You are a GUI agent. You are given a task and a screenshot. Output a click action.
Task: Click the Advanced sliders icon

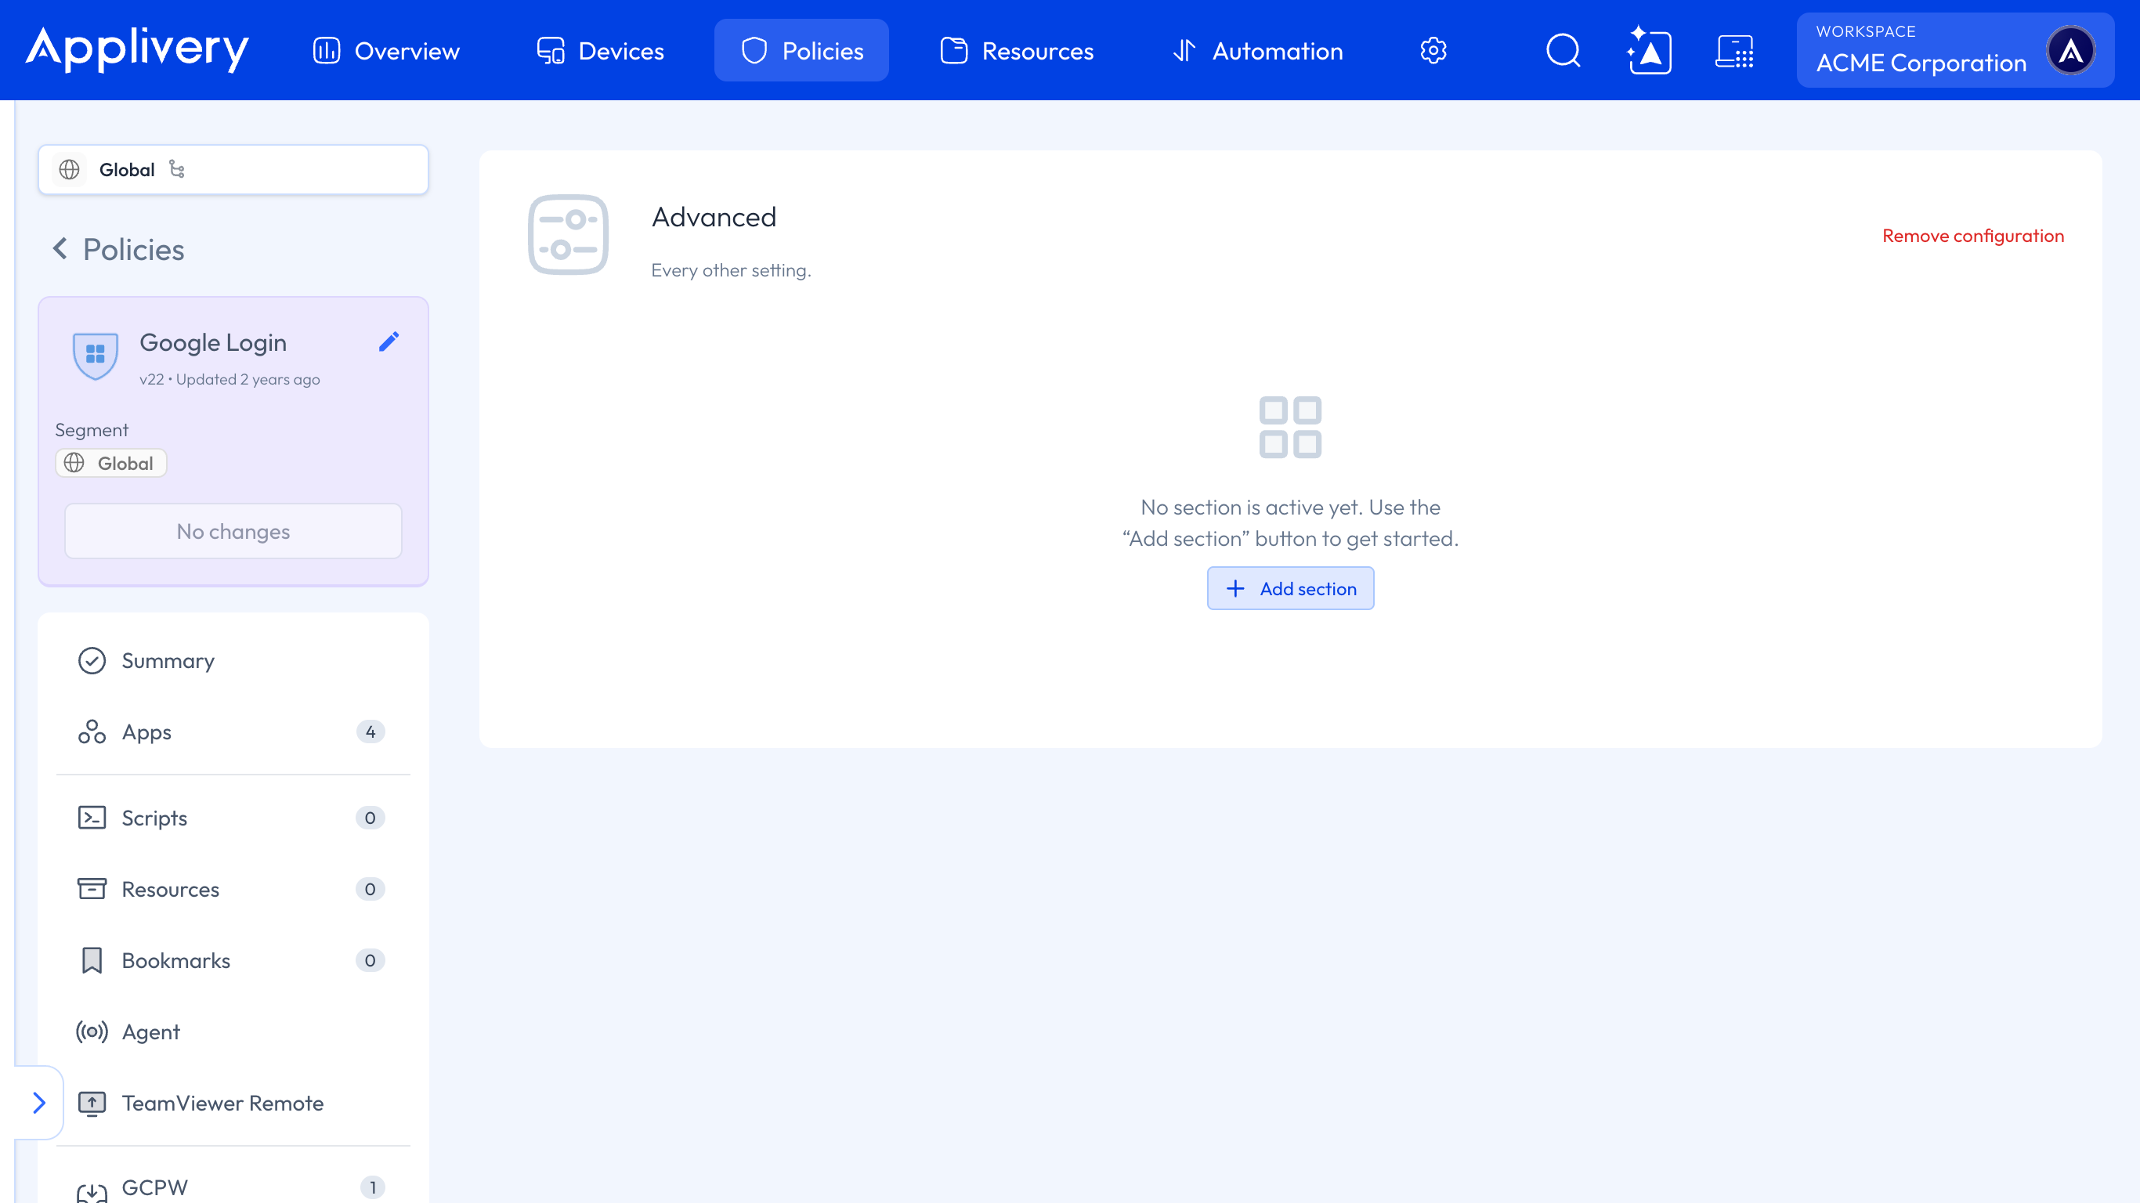click(568, 235)
